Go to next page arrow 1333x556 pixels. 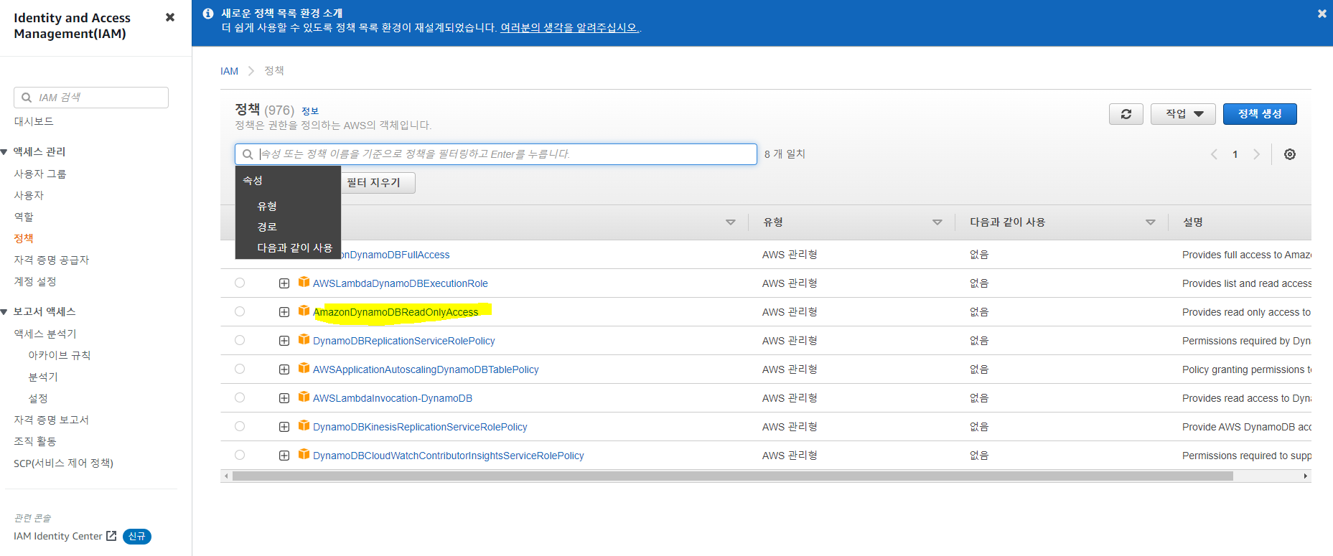pos(1256,154)
